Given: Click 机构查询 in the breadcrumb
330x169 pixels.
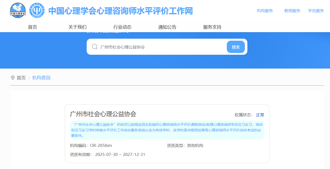Looking at the screenshot, I should coord(41,78).
